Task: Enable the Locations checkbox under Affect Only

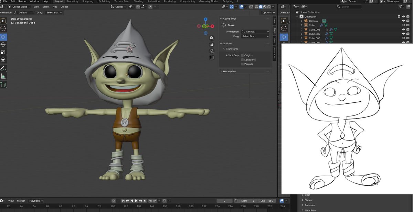Action: coord(242,60)
